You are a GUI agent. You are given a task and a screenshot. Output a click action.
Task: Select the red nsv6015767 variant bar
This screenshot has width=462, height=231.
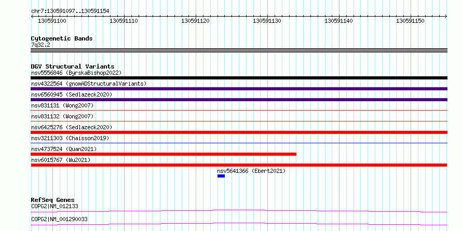tap(239, 165)
